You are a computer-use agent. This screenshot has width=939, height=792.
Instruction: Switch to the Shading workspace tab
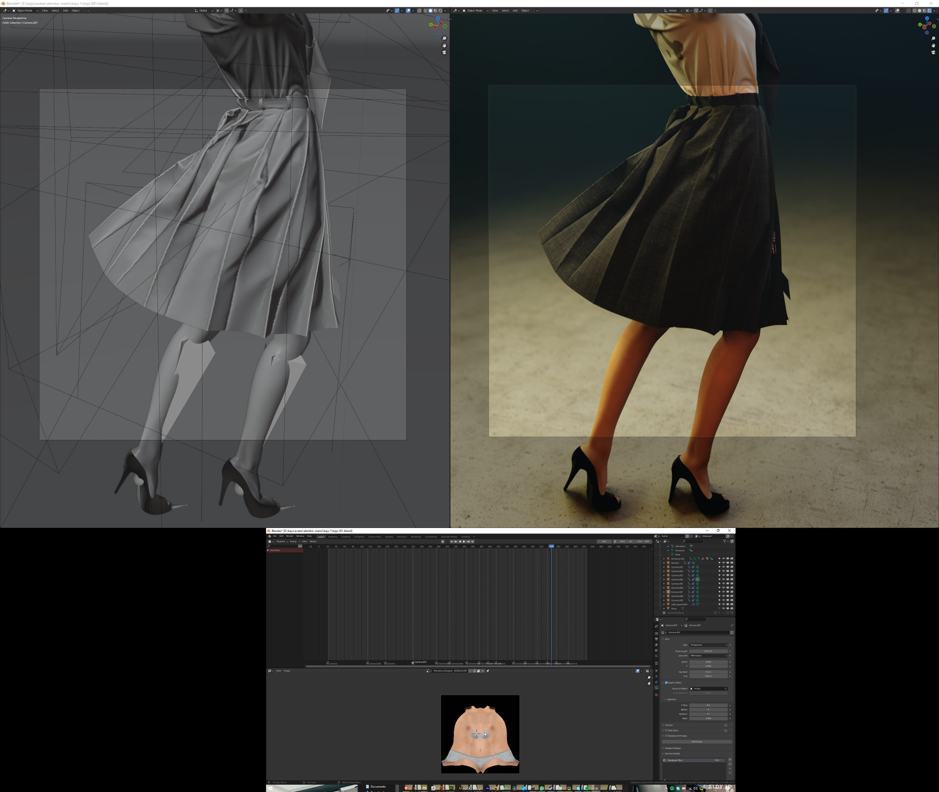point(389,537)
